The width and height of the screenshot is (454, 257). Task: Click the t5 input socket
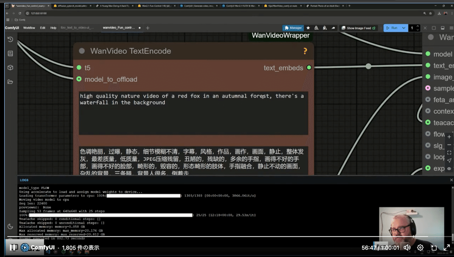(79, 68)
